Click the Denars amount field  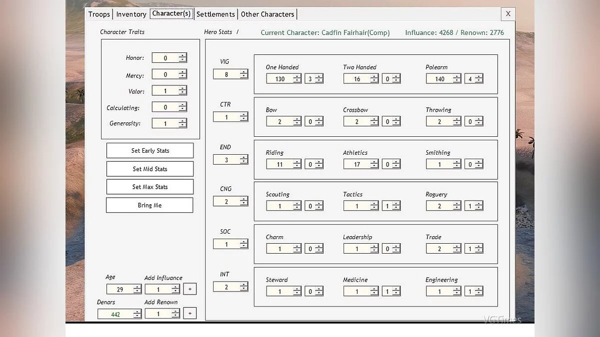coord(115,314)
